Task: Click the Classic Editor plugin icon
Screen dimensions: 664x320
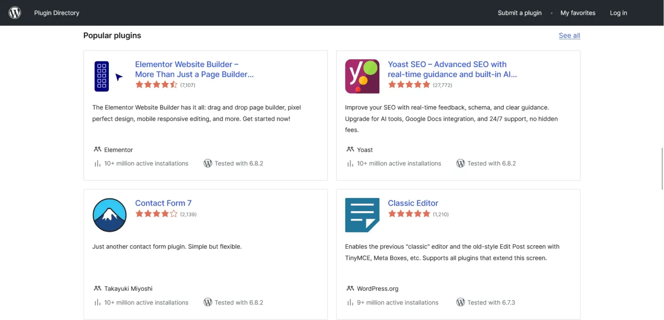Action: [x=362, y=215]
